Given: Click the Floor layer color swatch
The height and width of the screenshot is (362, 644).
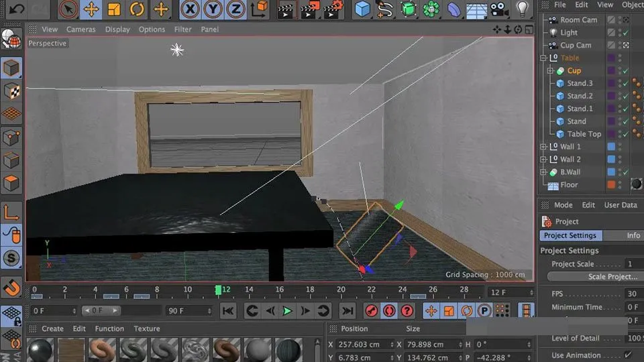Looking at the screenshot, I should 611,185.
